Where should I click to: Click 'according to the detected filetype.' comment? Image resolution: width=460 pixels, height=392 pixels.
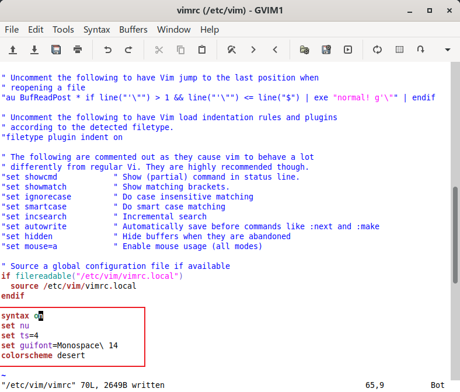pyautogui.click(x=88, y=127)
